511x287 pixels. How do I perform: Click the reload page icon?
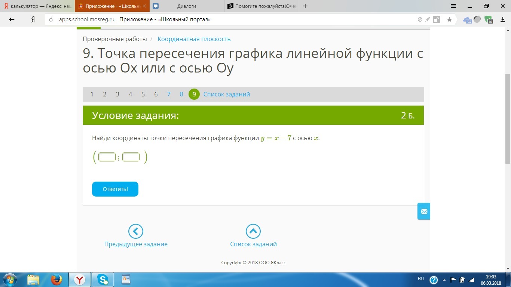51,19
